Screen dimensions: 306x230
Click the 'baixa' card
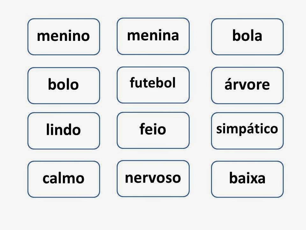[x=247, y=179]
